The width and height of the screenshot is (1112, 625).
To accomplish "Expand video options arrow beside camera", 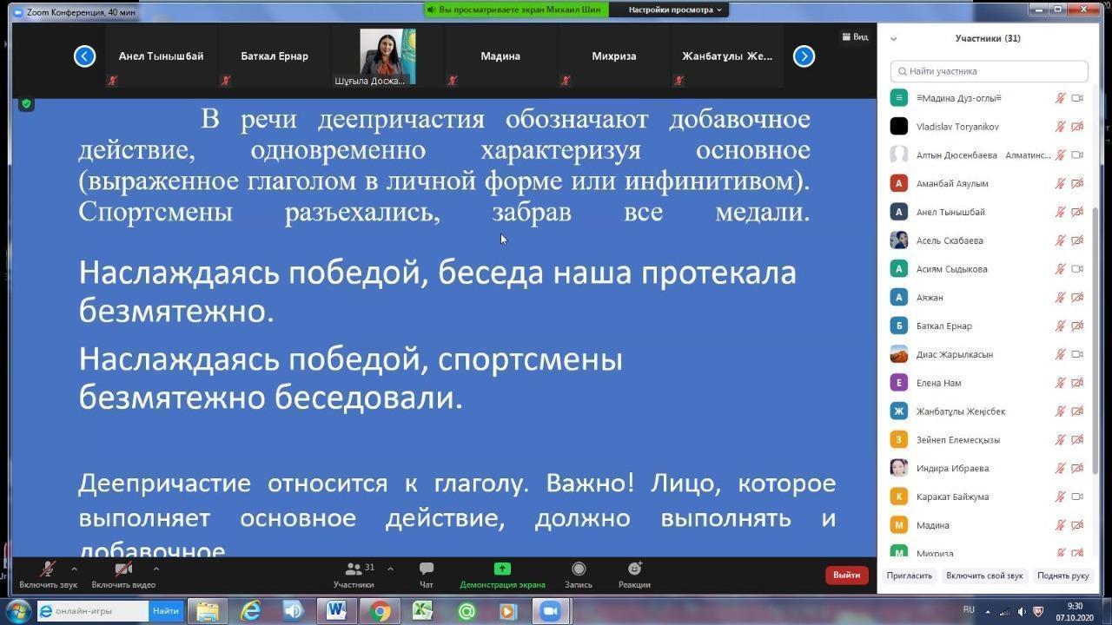I will 156,569.
